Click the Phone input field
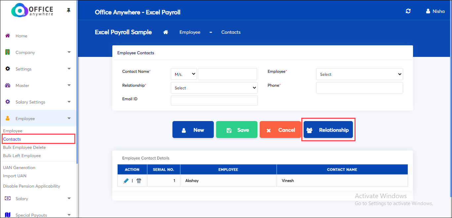 (x=359, y=88)
